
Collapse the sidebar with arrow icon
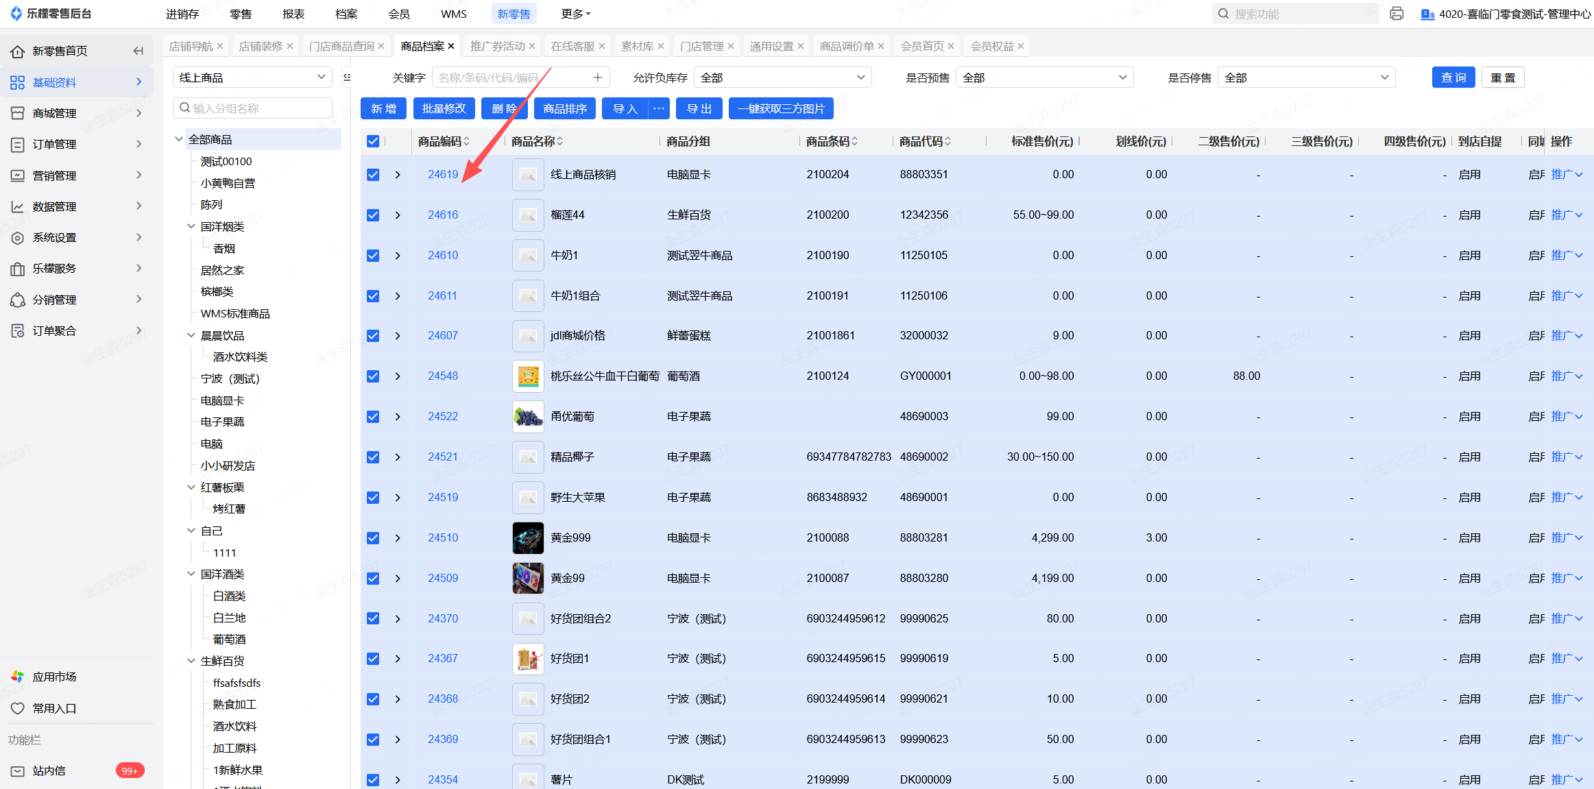coord(138,51)
